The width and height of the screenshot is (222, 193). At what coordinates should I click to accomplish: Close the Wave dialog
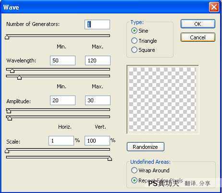pyautogui.click(x=214, y=7)
